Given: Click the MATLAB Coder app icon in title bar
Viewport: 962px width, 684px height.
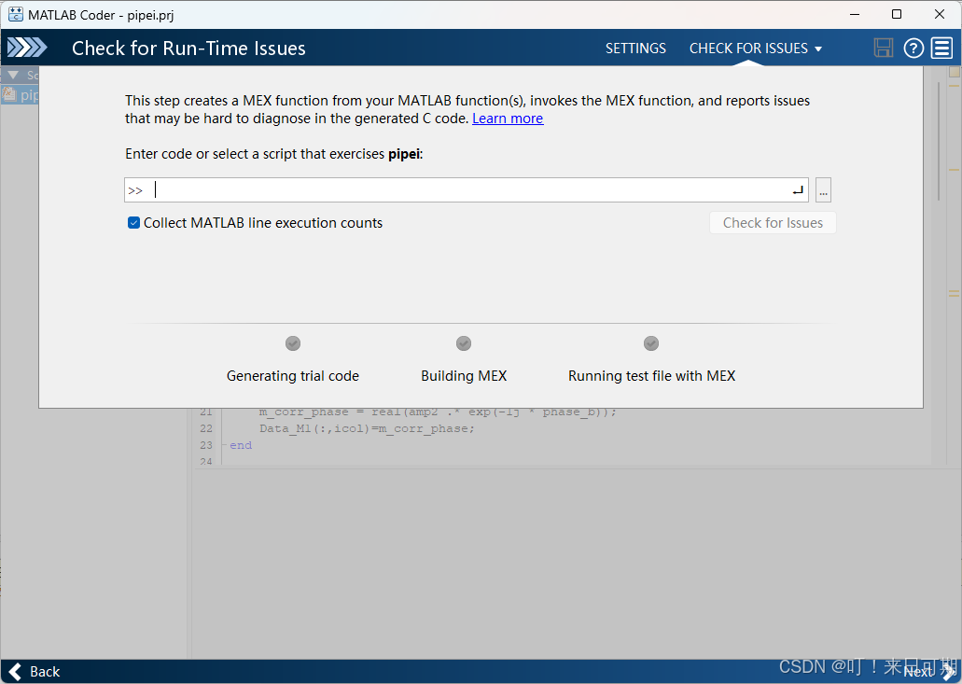Looking at the screenshot, I should (16, 14).
